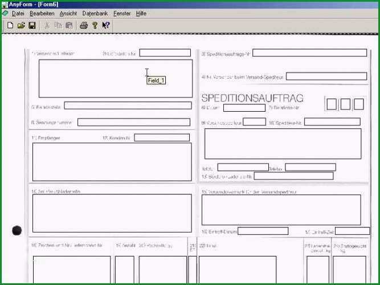The width and height of the screenshot is (380, 285).
Task: Cut selection with the scissors icon
Action: (x=47, y=25)
